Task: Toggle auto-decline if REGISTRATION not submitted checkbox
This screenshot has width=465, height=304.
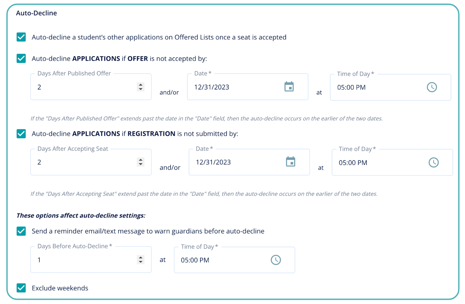Action: pos(21,134)
